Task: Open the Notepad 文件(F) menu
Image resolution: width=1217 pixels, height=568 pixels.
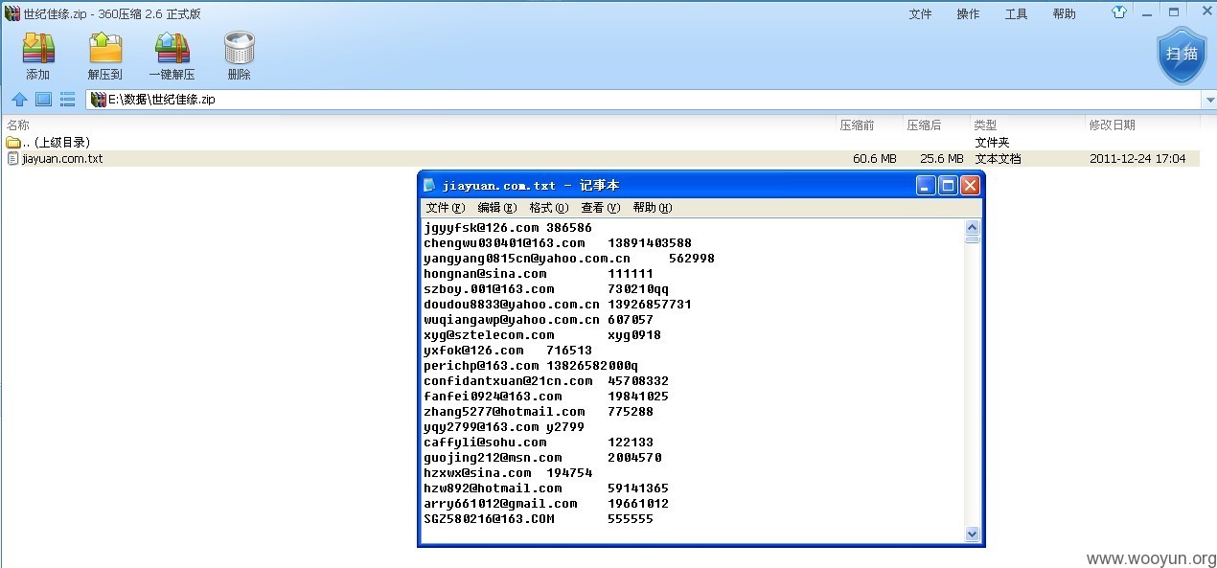Action: (x=446, y=208)
